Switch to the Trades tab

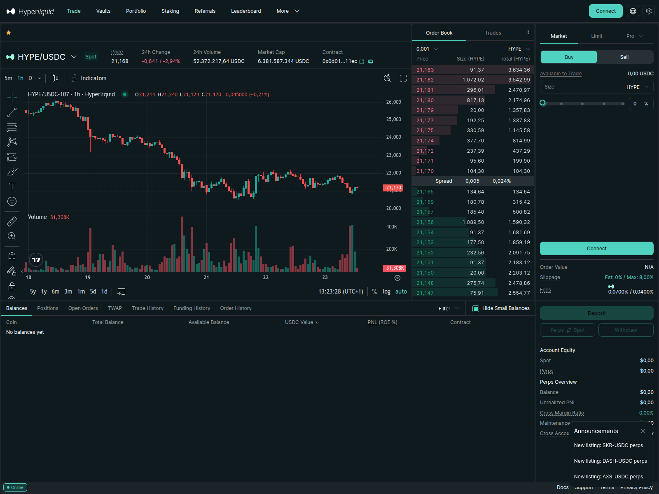pos(493,33)
